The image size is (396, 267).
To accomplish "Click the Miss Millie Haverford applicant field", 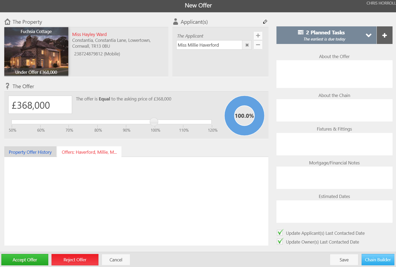I will tap(209, 45).
